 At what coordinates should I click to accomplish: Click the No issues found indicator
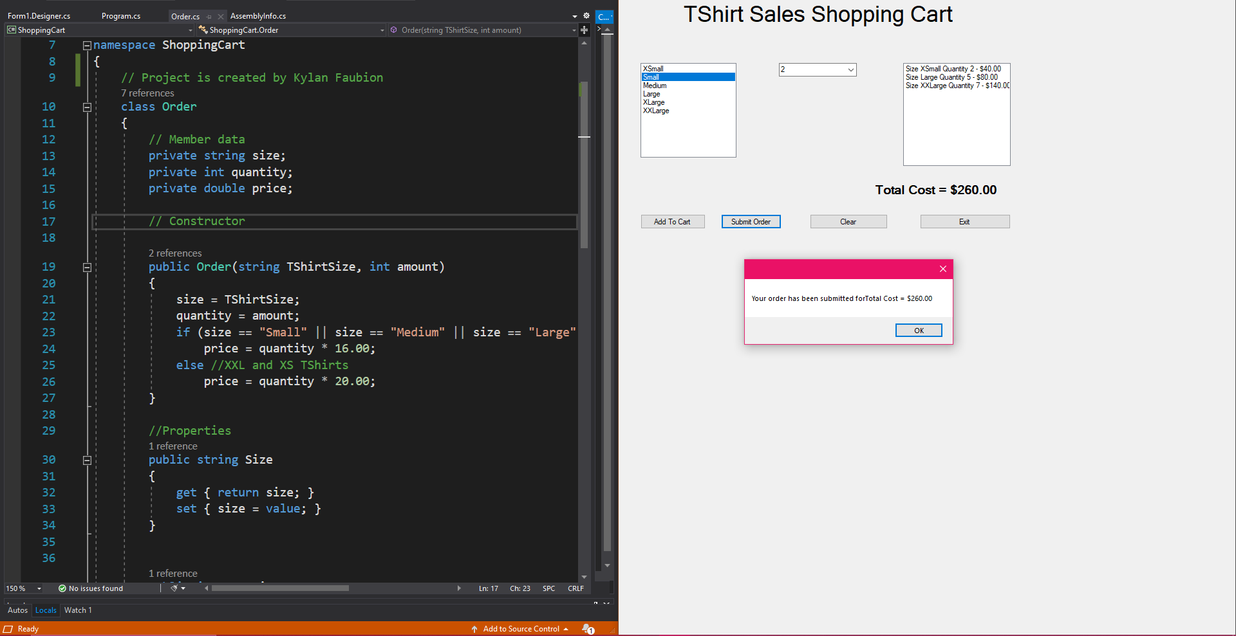click(90, 588)
